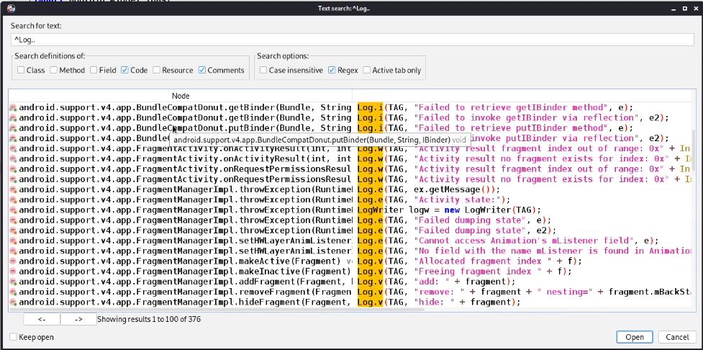
Task: Click the 'Search for text' input field
Action: pyautogui.click(x=353, y=40)
